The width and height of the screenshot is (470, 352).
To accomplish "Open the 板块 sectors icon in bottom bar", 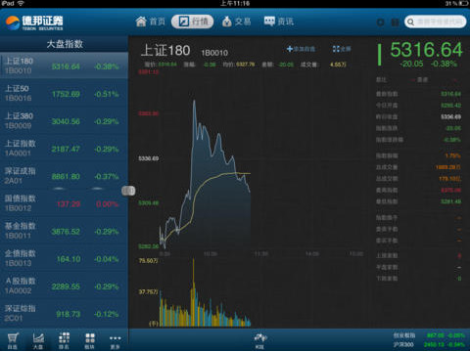I will 90,340.
